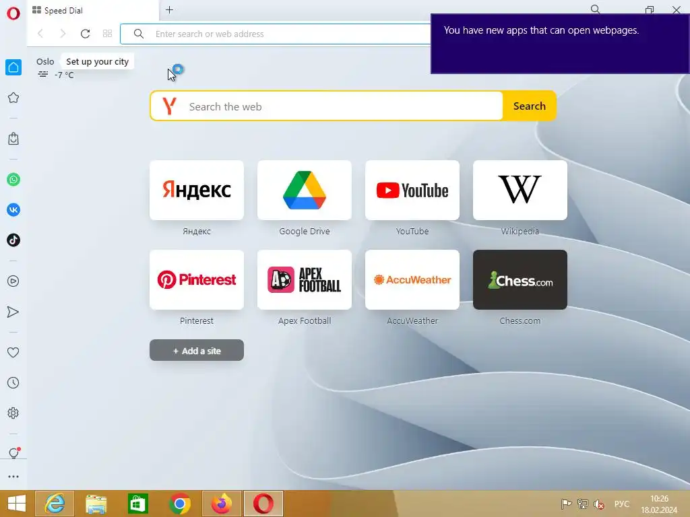
Task: Open History clock icon in sidebar
Action: tap(13, 382)
